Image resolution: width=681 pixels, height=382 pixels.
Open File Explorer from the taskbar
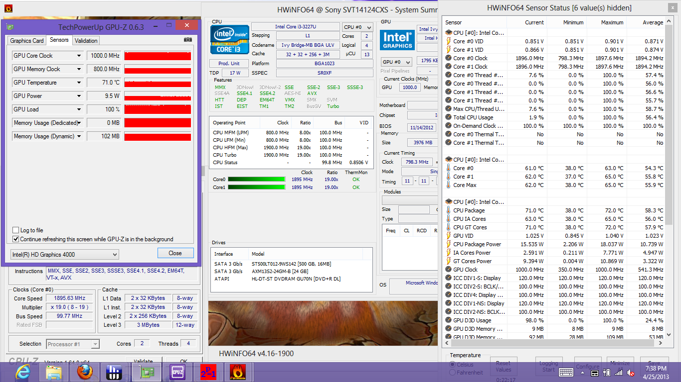tap(53, 372)
